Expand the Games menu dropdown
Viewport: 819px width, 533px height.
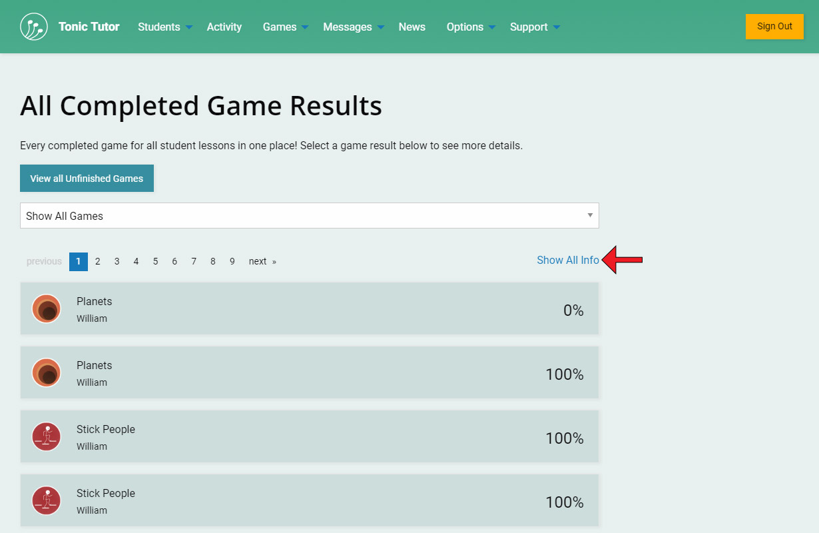pyautogui.click(x=285, y=27)
